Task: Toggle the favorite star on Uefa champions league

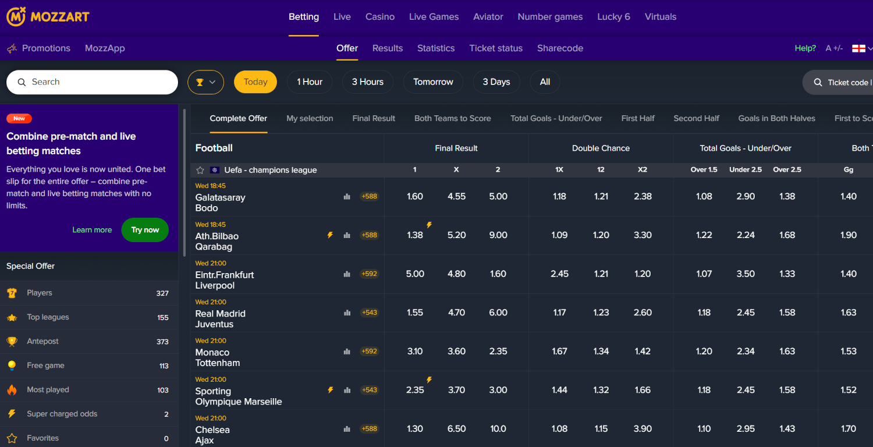Action: [x=200, y=170]
